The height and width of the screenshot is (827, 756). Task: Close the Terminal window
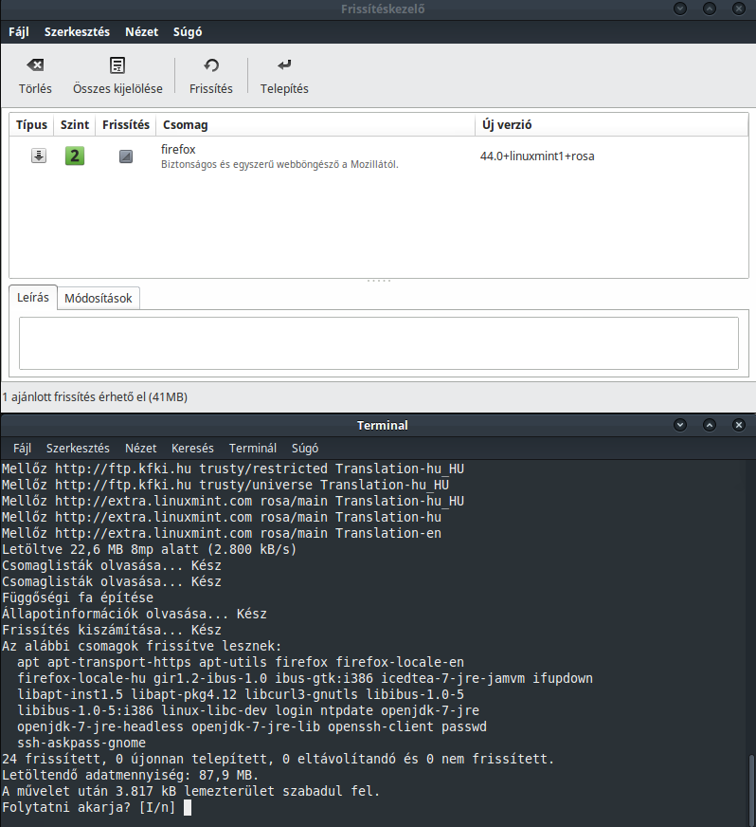coord(739,425)
